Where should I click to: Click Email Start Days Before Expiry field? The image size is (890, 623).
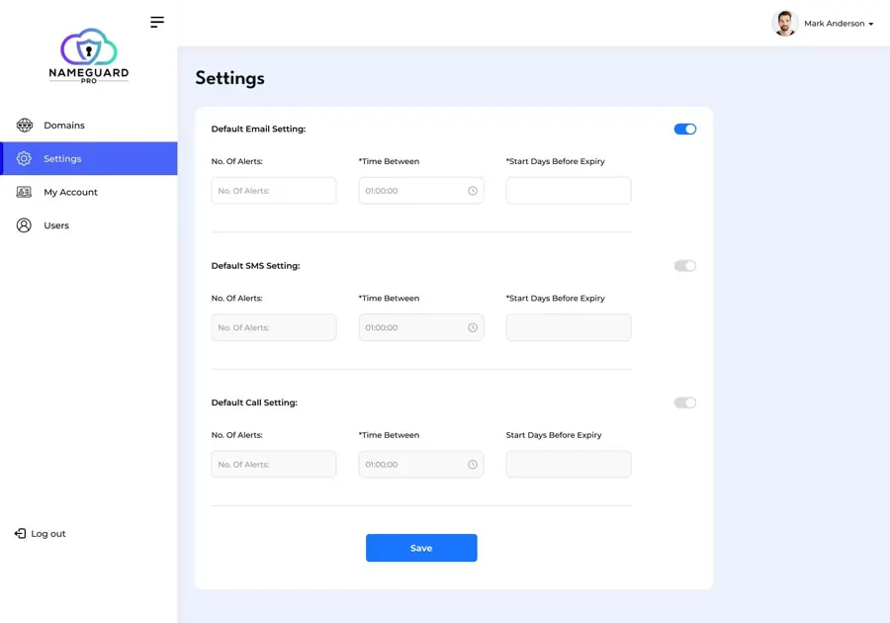point(569,191)
